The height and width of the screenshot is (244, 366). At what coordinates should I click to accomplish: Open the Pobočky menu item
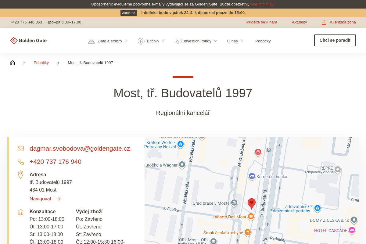263,41
